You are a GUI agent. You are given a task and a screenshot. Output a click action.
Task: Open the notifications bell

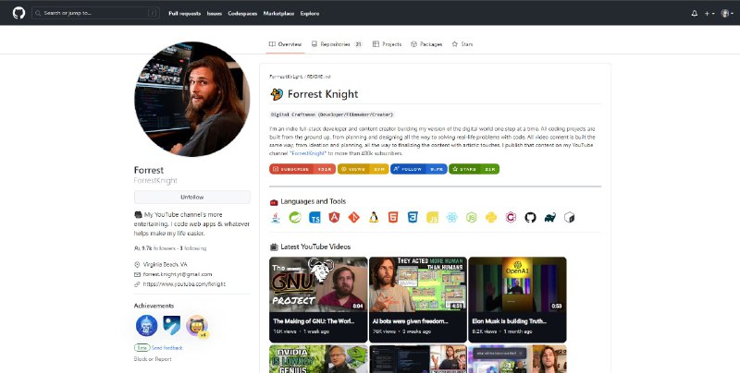point(695,14)
